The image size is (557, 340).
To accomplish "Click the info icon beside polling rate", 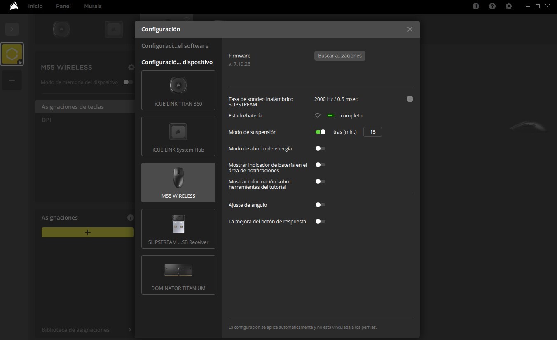I will (410, 99).
